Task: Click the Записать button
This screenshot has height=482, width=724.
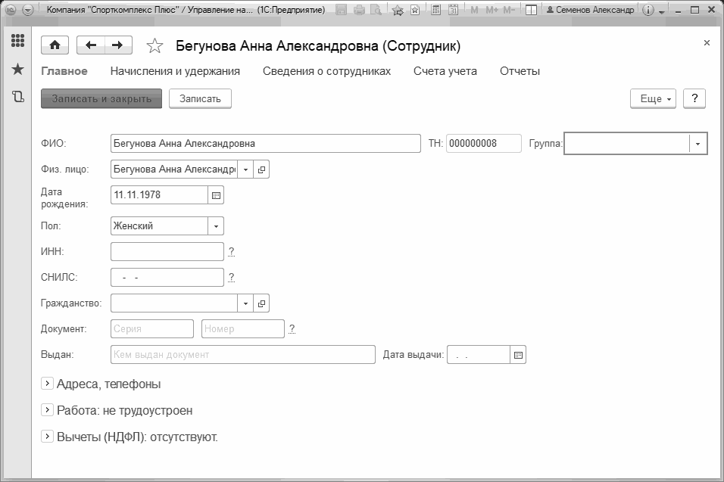Action: click(x=200, y=98)
